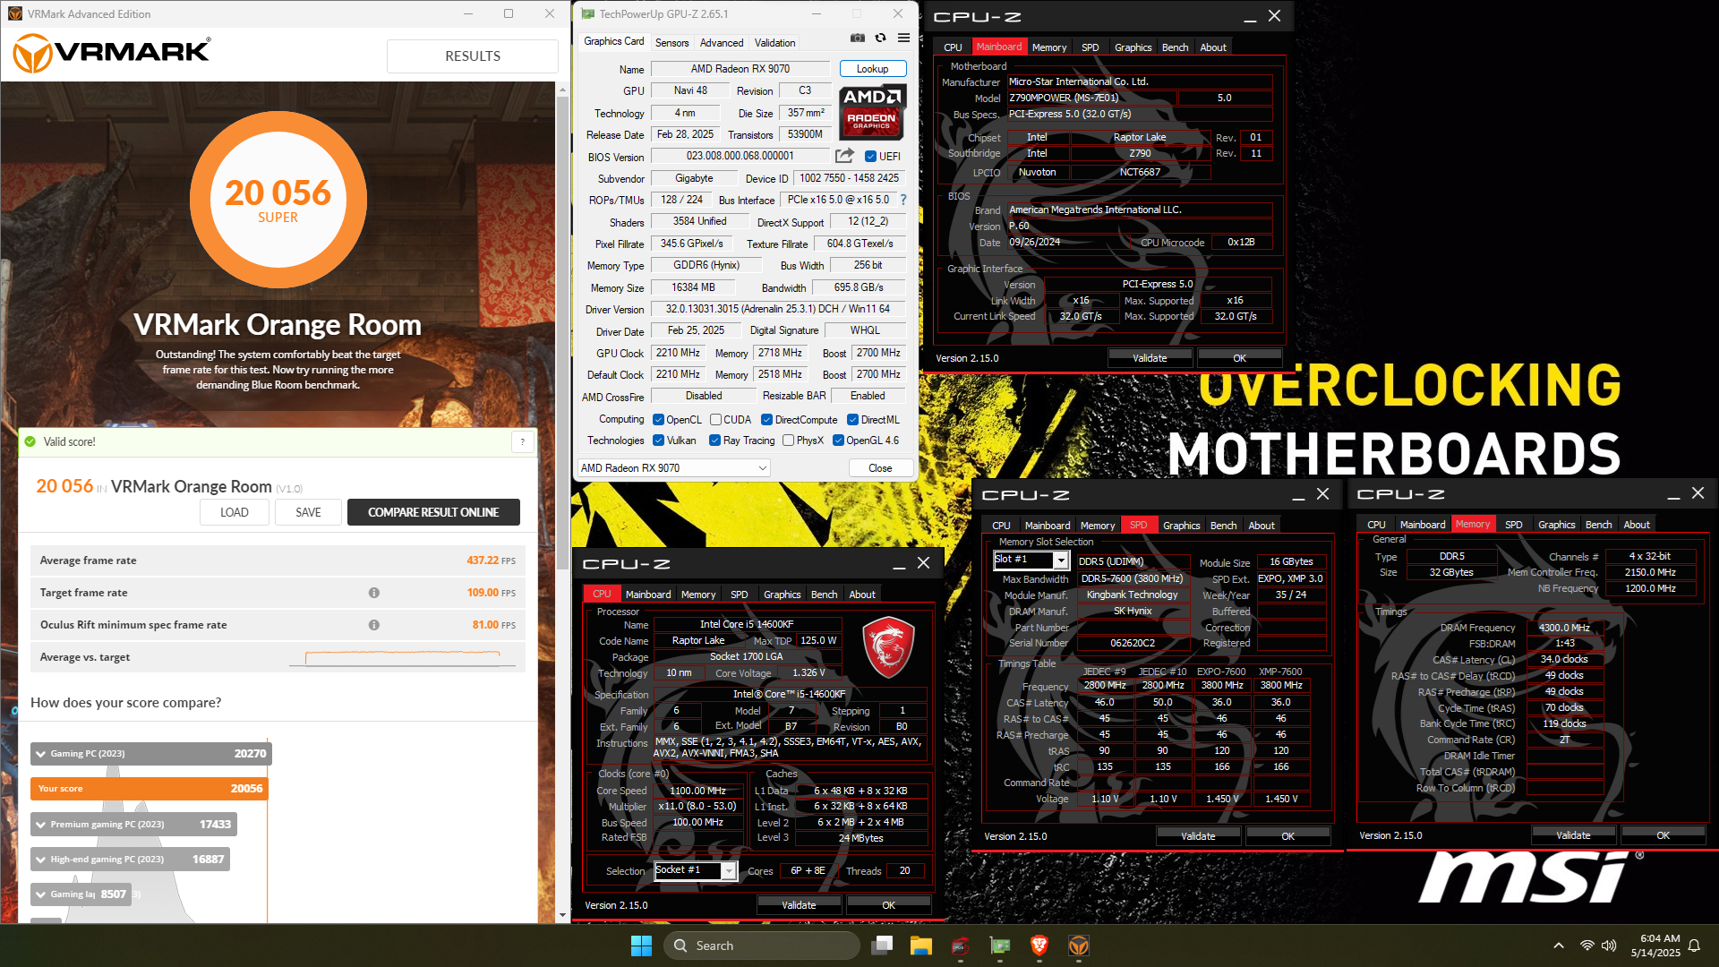Switch to the CPU-Z taskbar icon
1719x967 pixels.
pos(961,946)
